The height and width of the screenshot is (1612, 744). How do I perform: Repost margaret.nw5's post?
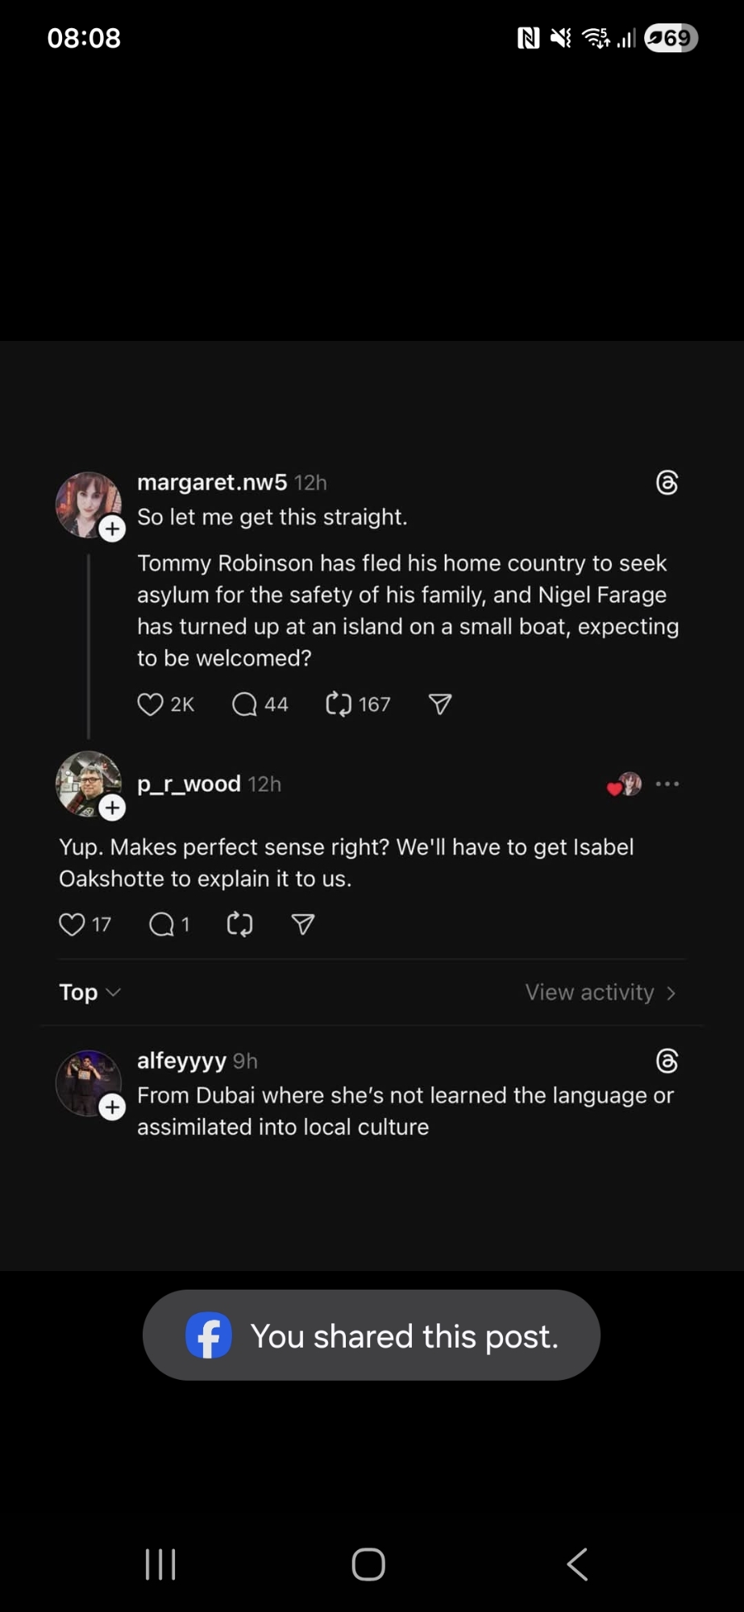click(339, 704)
